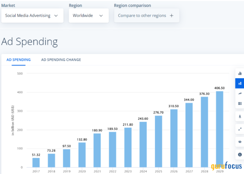Open the Region dropdown Worldwide
The width and height of the screenshot is (244, 174).
[x=89, y=16]
